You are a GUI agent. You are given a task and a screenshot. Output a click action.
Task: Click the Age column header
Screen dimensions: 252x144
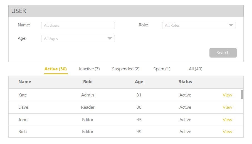pos(139,82)
